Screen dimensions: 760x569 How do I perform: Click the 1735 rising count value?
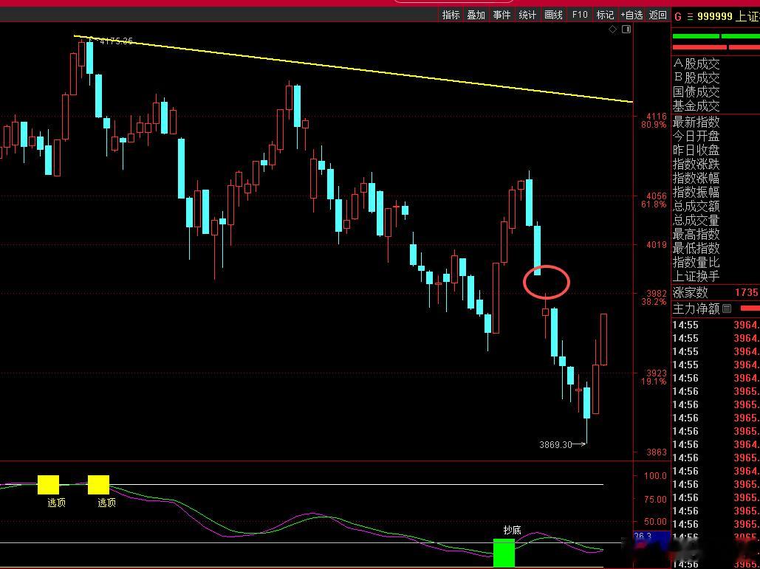[746, 292]
